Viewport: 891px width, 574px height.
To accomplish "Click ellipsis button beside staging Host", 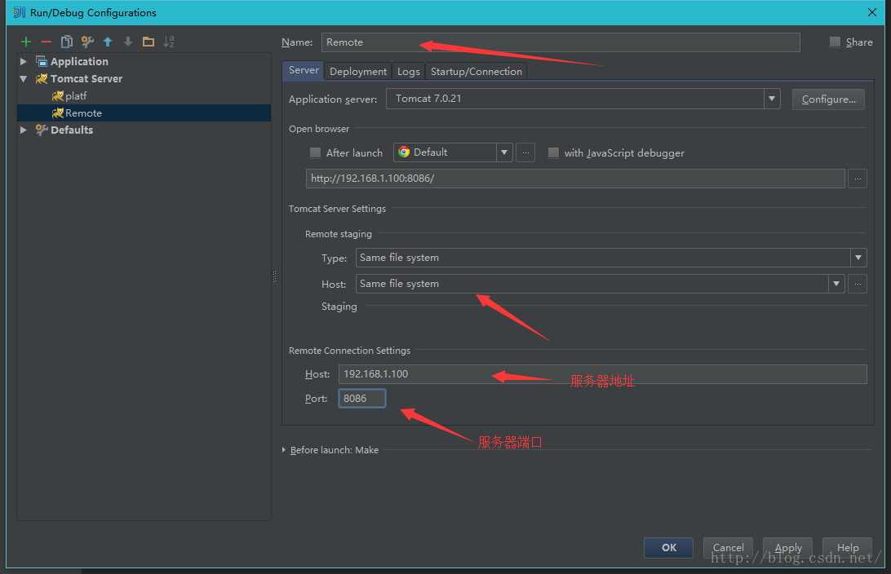I will pos(858,284).
